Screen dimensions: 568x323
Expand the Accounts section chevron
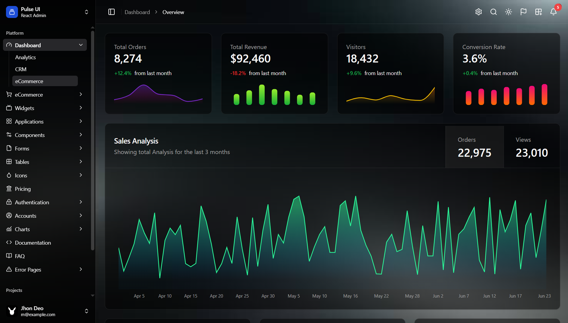coord(81,215)
